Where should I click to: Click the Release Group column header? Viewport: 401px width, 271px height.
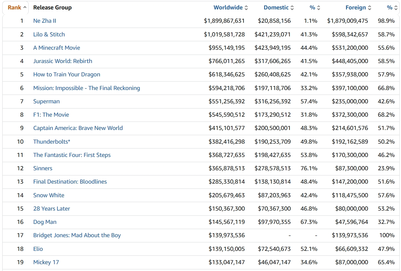tap(52, 7)
